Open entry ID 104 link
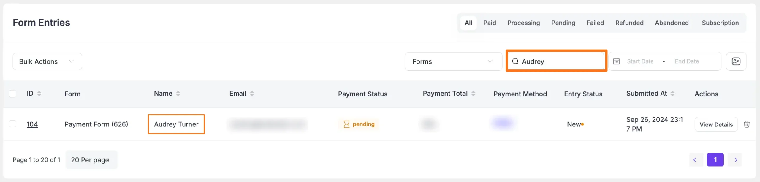Image resolution: width=760 pixels, height=182 pixels. pyautogui.click(x=32, y=124)
